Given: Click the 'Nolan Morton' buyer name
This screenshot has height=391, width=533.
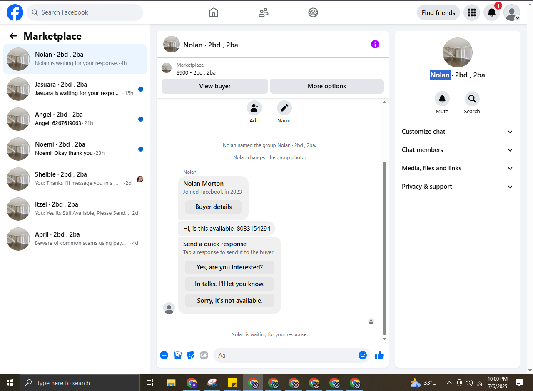Looking at the screenshot, I should [x=203, y=184].
